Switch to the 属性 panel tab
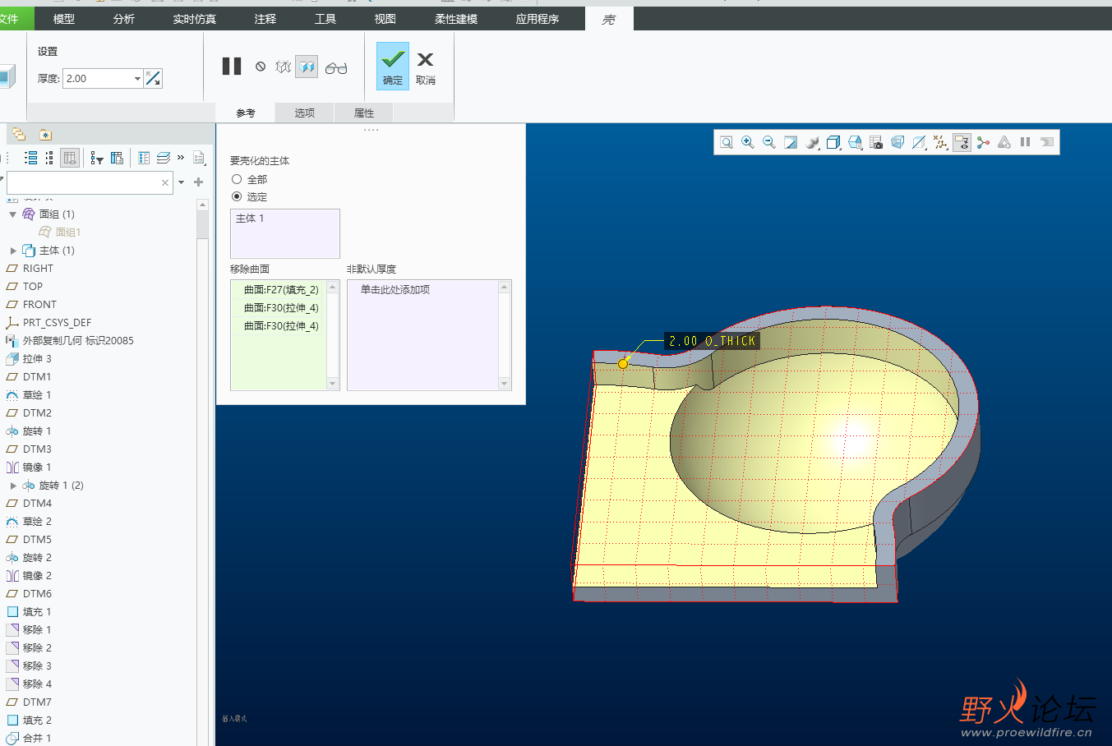The image size is (1112, 746). [x=364, y=113]
